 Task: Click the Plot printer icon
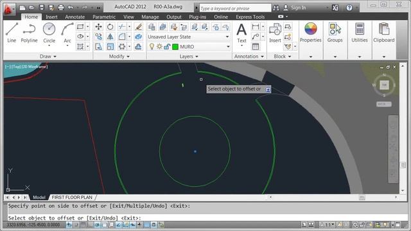pyautogui.click(x=61, y=8)
